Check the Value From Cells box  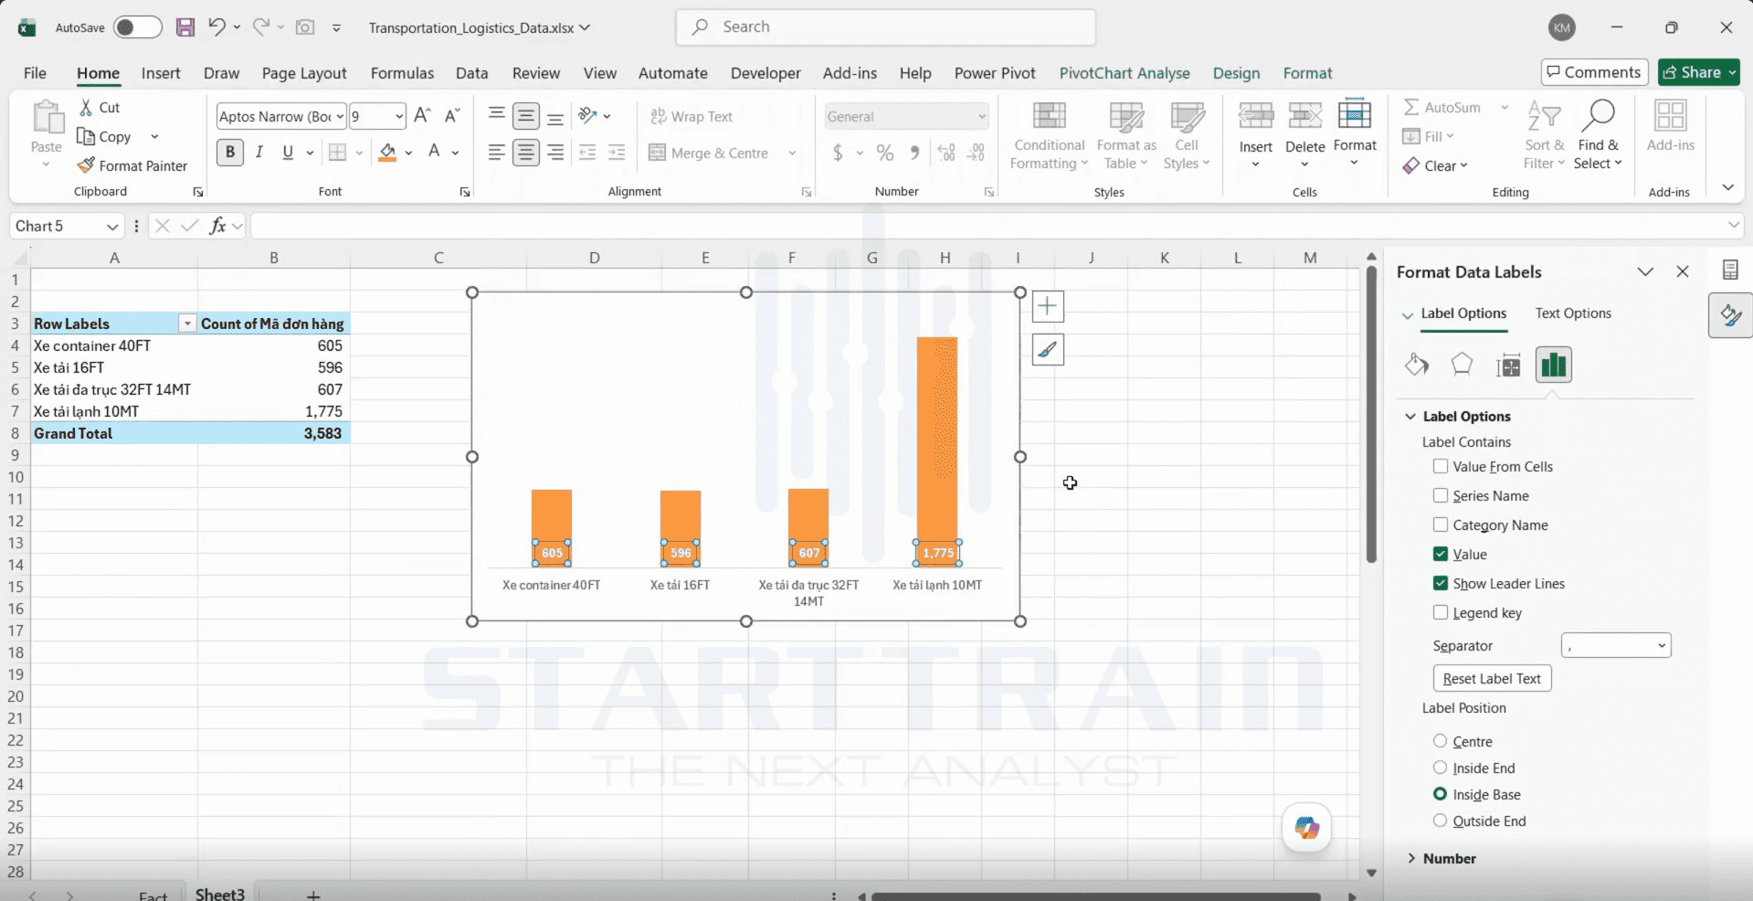[x=1441, y=466]
